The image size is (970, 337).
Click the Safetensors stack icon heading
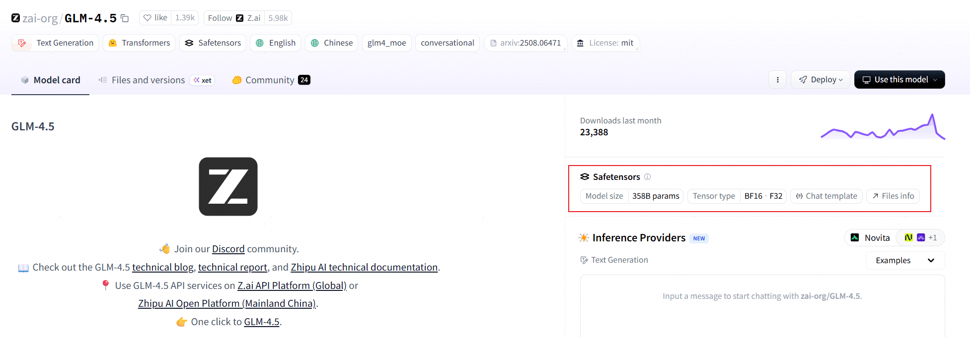tap(585, 176)
